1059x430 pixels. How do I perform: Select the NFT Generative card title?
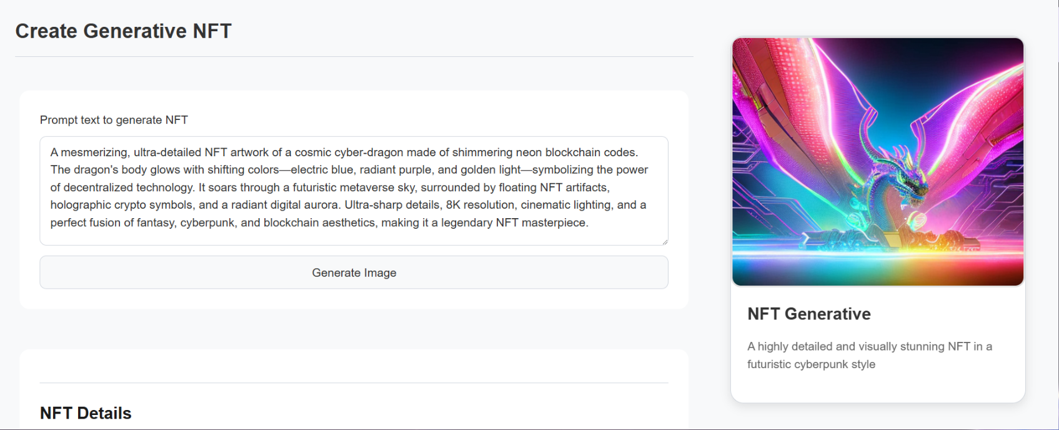click(x=809, y=314)
